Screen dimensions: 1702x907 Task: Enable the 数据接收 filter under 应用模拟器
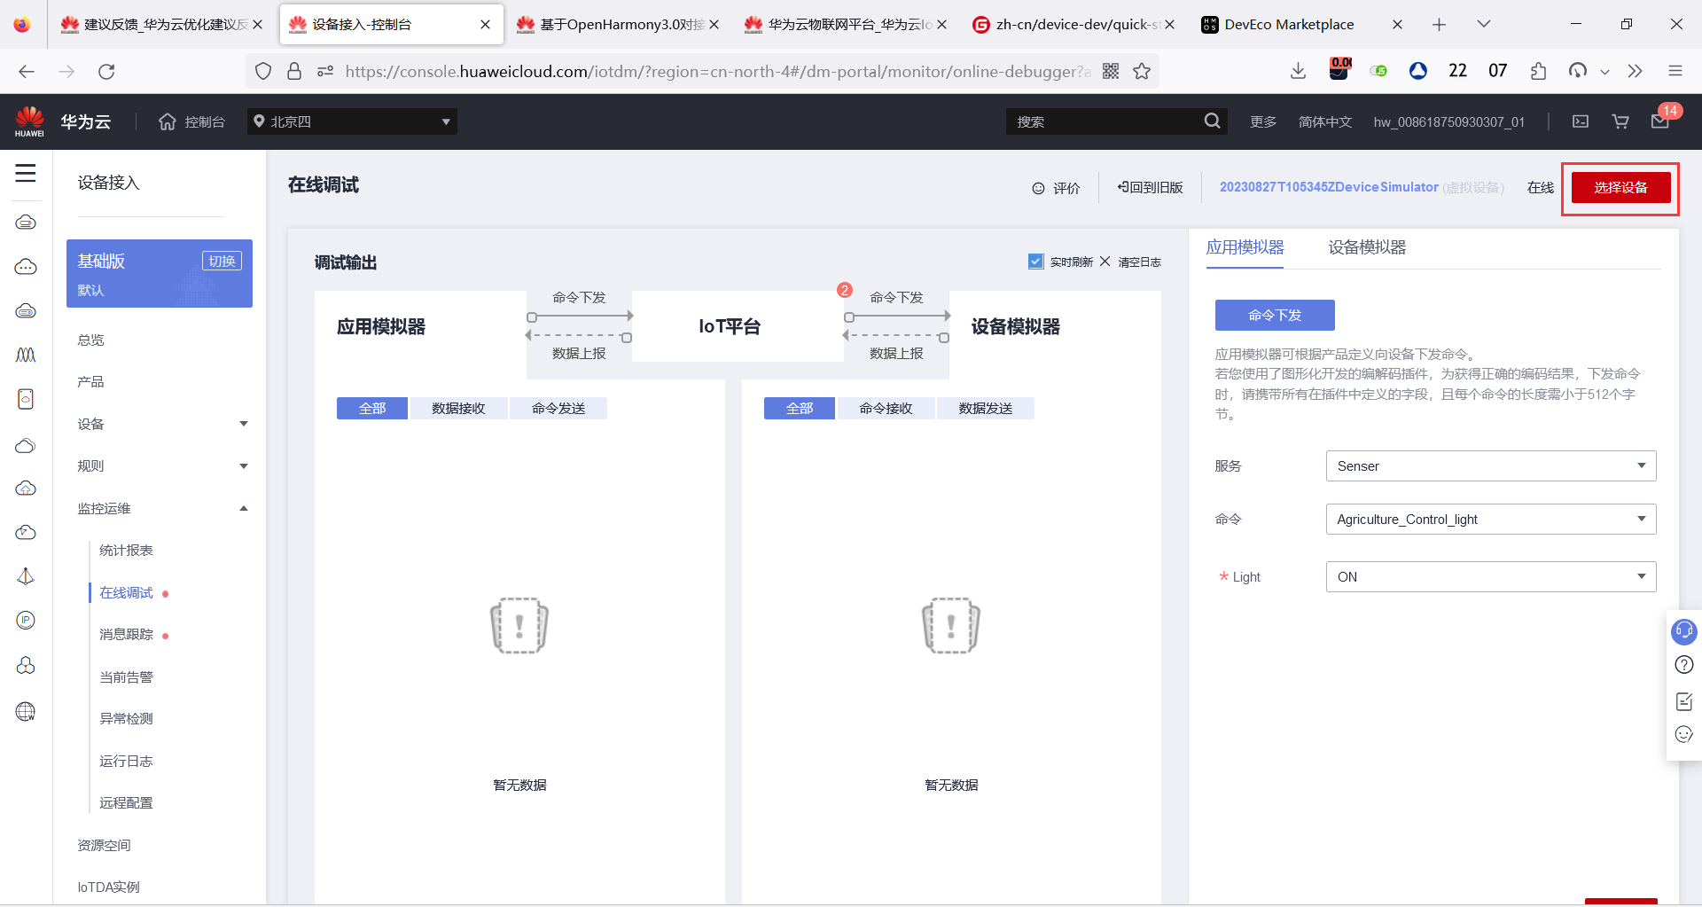tap(459, 408)
